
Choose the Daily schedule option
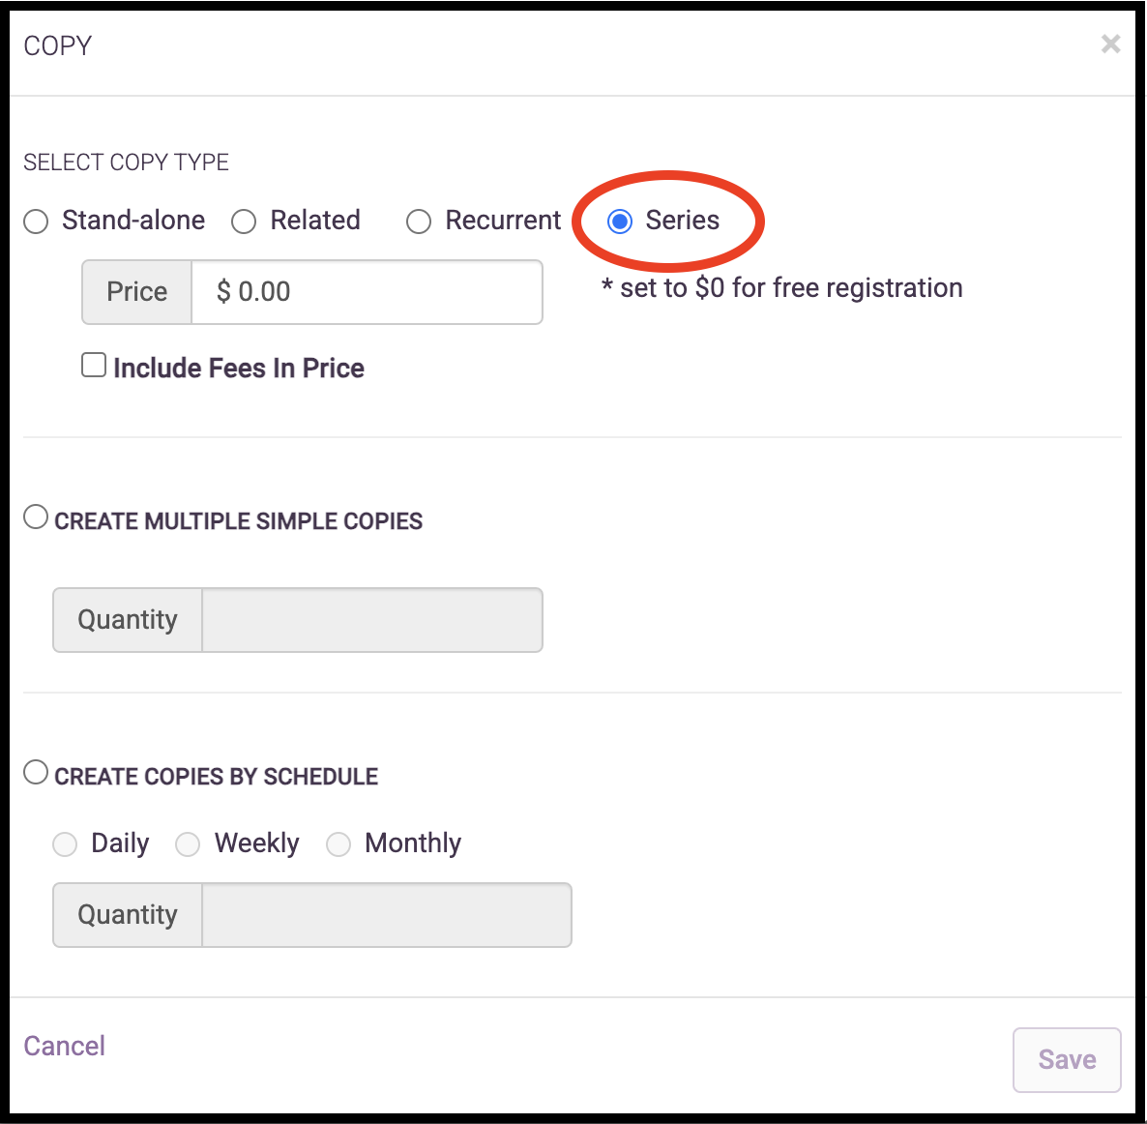coord(65,843)
